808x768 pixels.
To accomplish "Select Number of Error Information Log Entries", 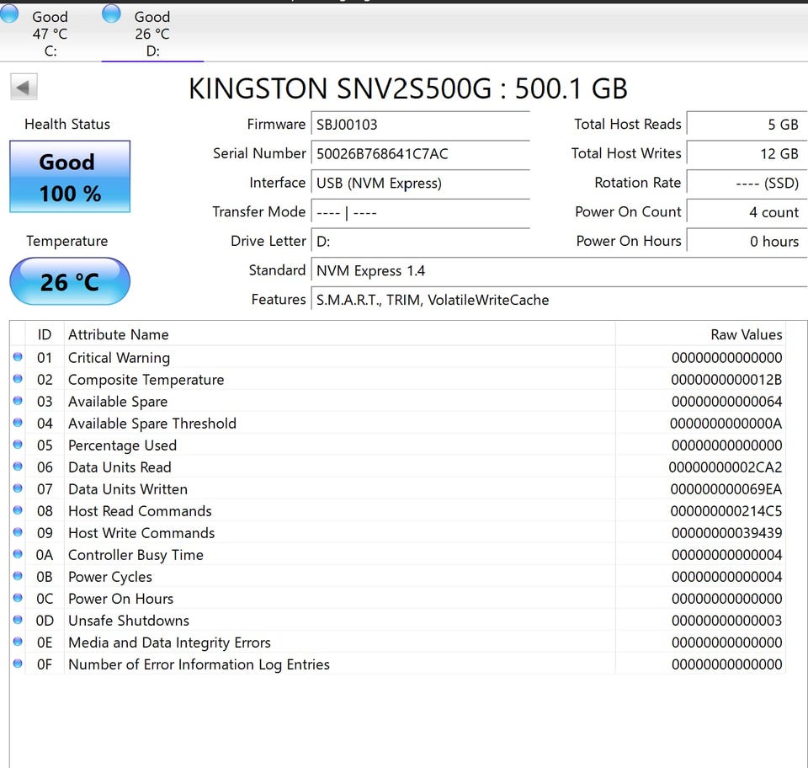I will [199, 664].
